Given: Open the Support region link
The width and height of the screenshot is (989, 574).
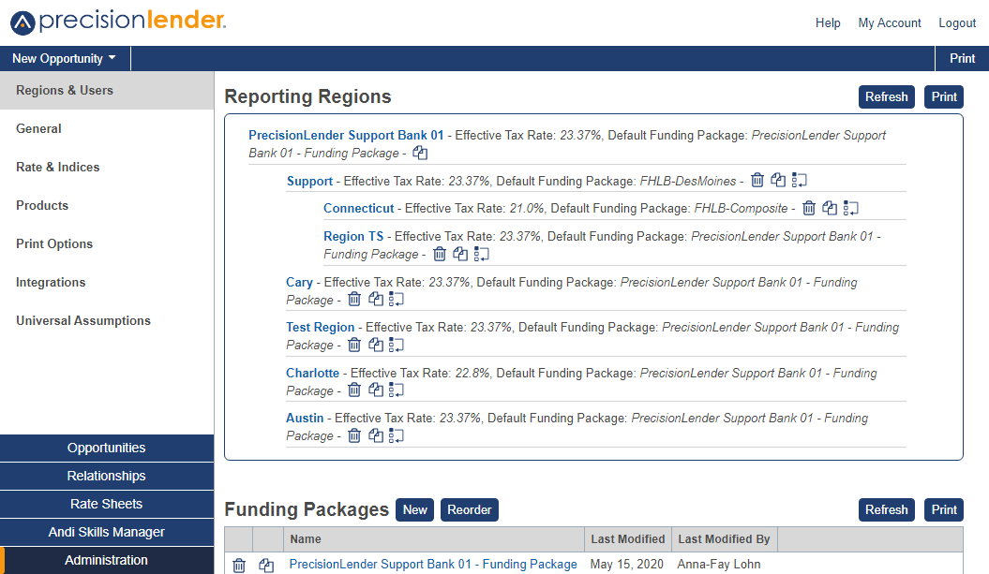Looking at the screenshot, I should tap(309, 181).
